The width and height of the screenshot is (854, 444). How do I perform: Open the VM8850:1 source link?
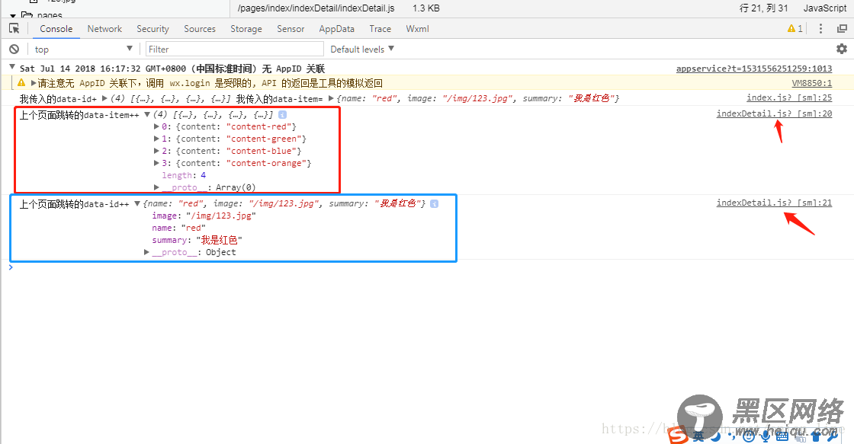click(811, 83)
